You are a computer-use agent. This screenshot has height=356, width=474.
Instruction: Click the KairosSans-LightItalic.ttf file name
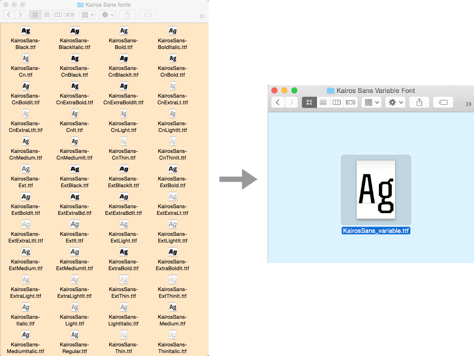(x=124, y=320)
